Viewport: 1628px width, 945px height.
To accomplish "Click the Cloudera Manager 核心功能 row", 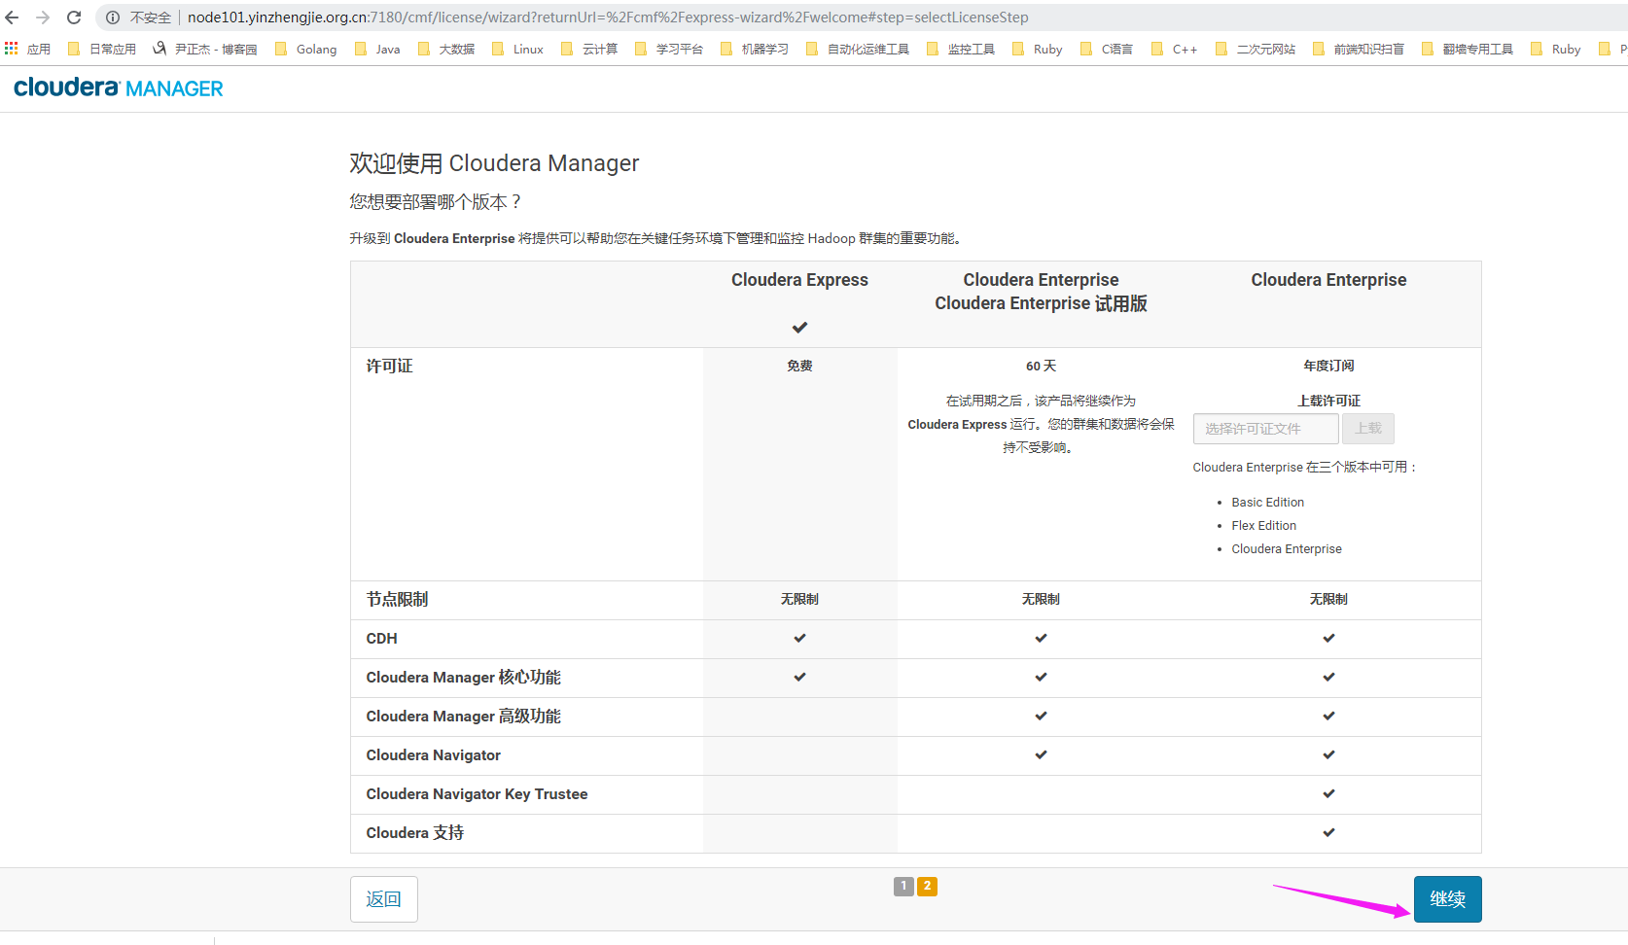I will point(915,678).
